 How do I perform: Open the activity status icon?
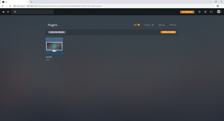pos(199,12)
